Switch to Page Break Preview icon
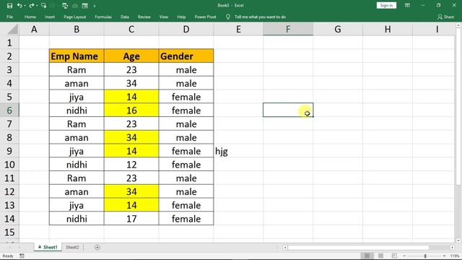 pos(394,256)
